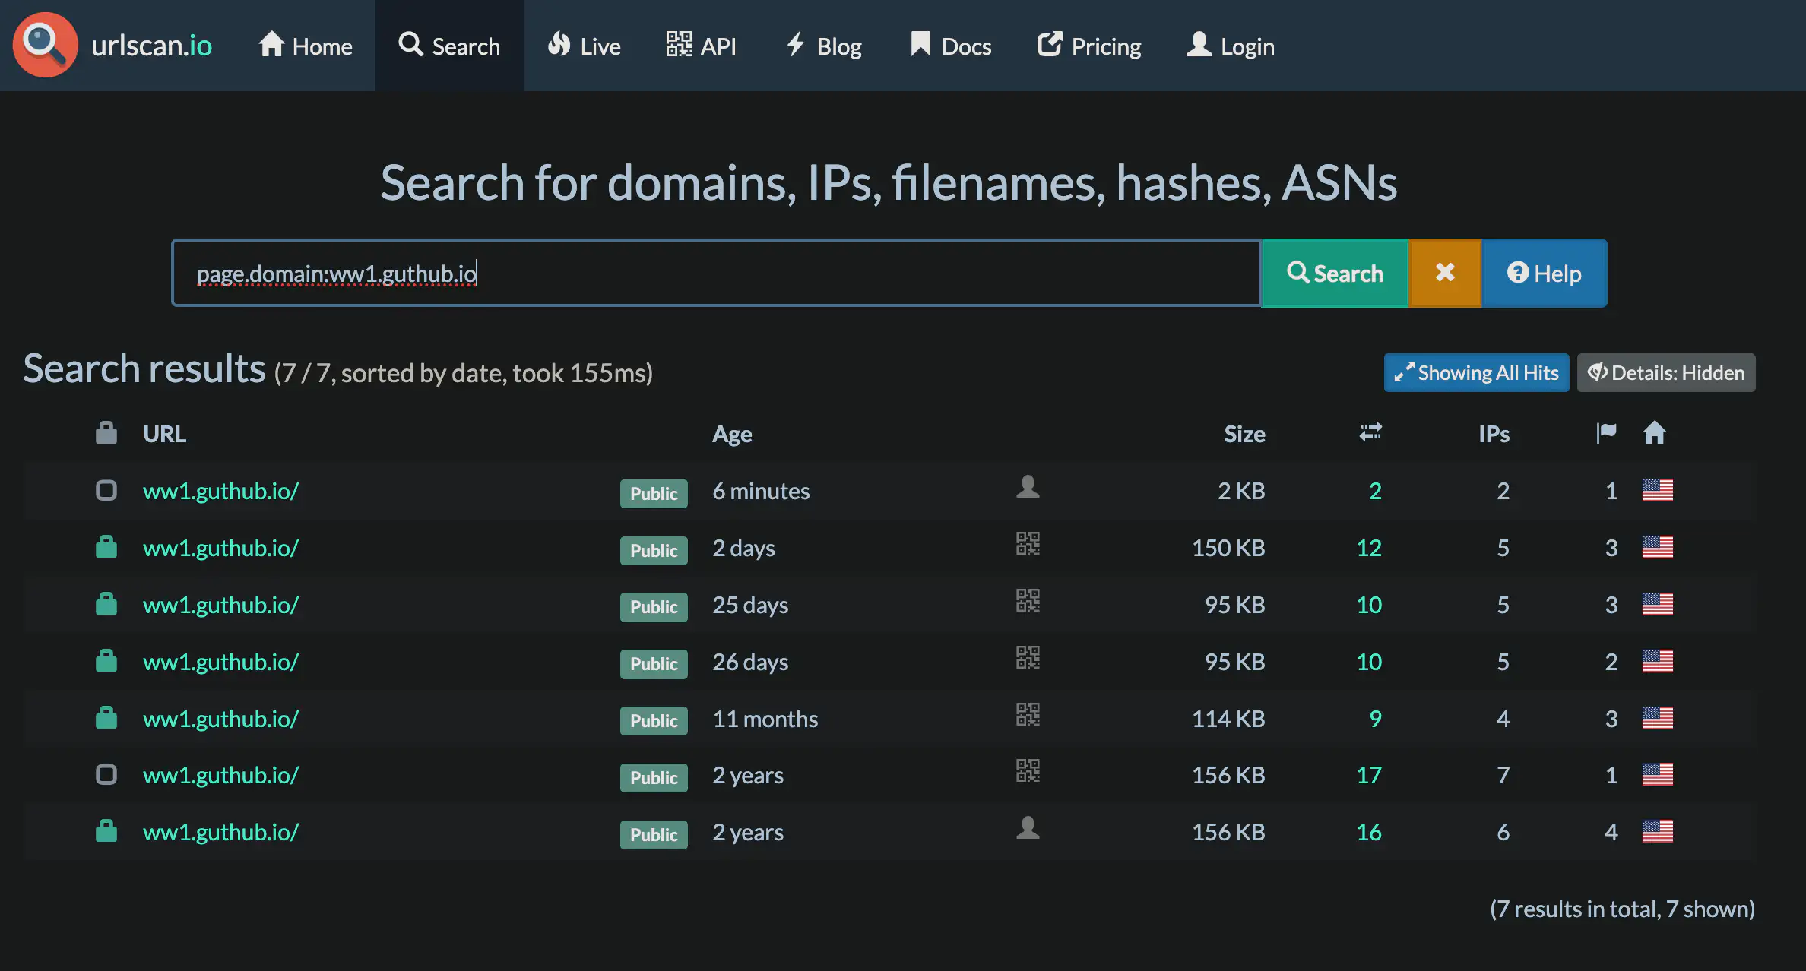Click the green lock on the 26 days row
1806x971 pixels.
tap(106, 660)
